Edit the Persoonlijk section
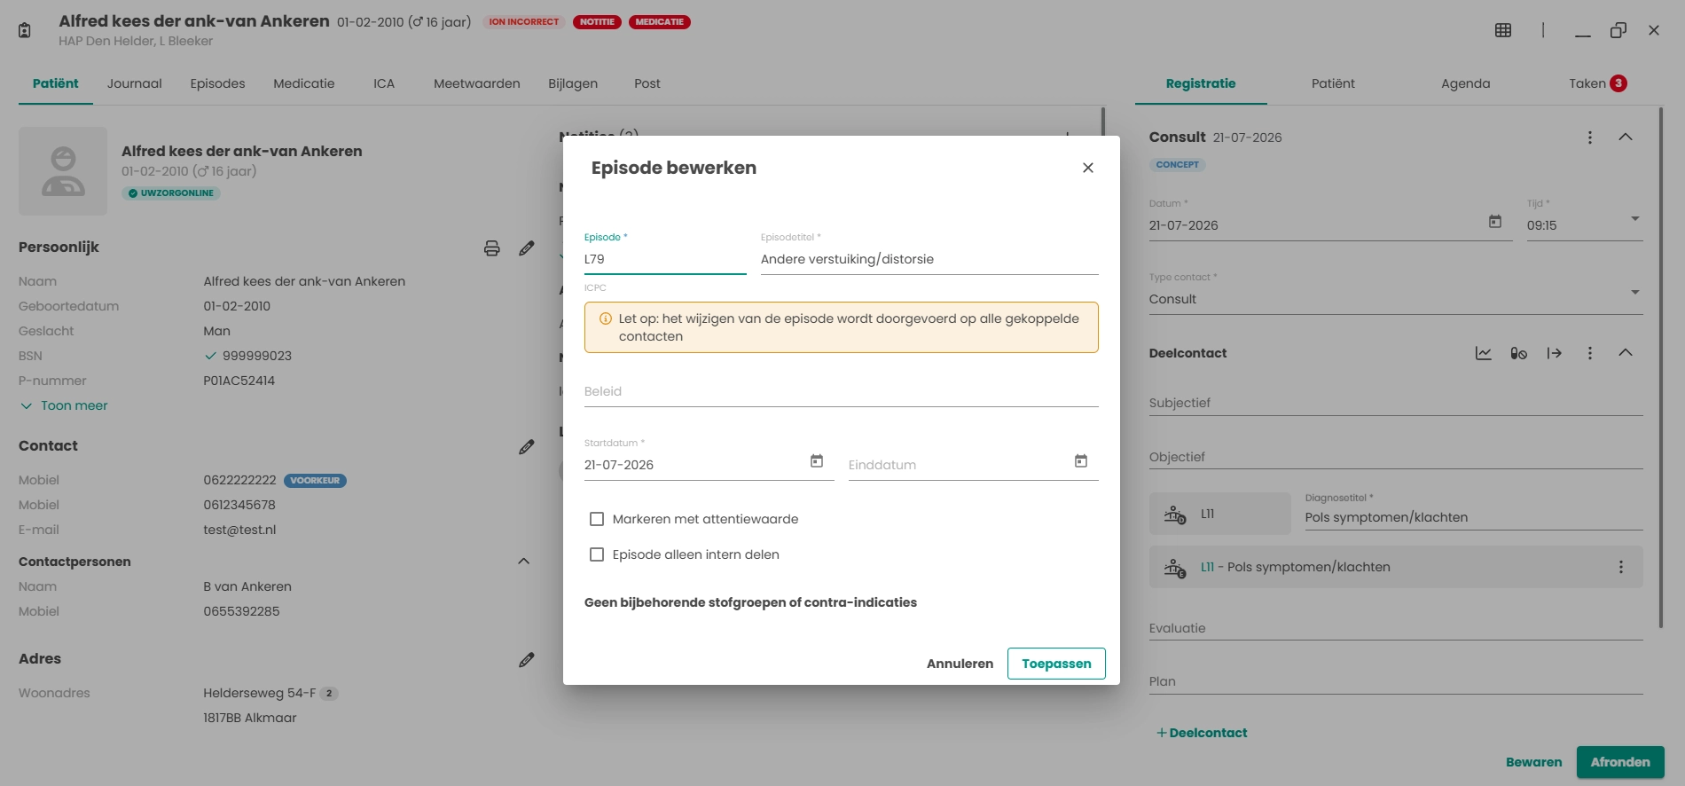 (527, 248)
